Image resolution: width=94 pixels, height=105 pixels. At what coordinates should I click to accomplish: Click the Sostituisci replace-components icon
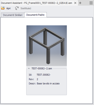click(17, 8)
